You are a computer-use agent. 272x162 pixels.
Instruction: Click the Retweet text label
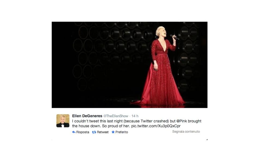pos(103,132)
